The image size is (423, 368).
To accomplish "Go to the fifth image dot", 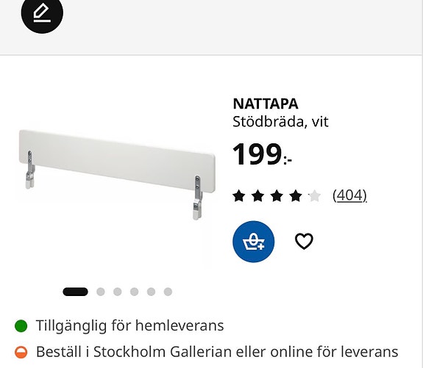I will click(x=151, y=292).
